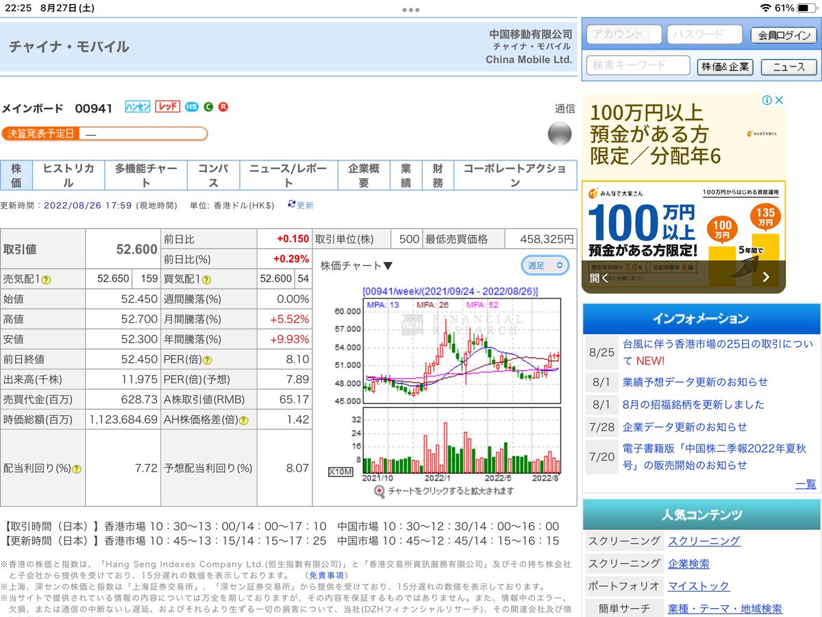Viewport: 822px width, 617px height.
Task: Open the 財務 tab
Action: pos(438,176)
